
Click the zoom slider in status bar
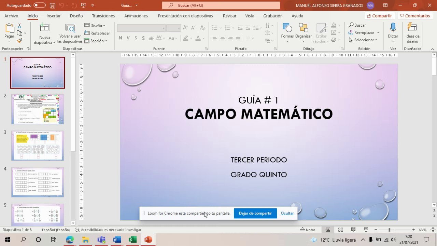click(x=389, y=230)
